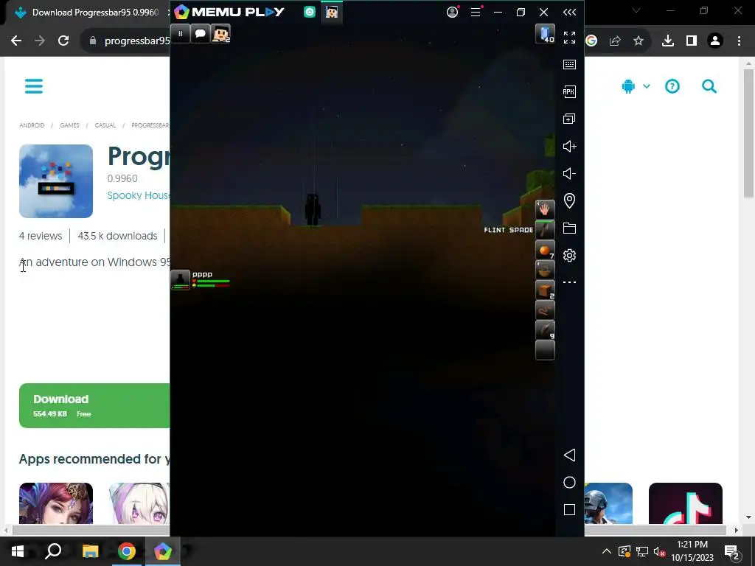Switch to MEmu home tab
The height and width of the screenshot is (566, 755).
coord(310,12)
